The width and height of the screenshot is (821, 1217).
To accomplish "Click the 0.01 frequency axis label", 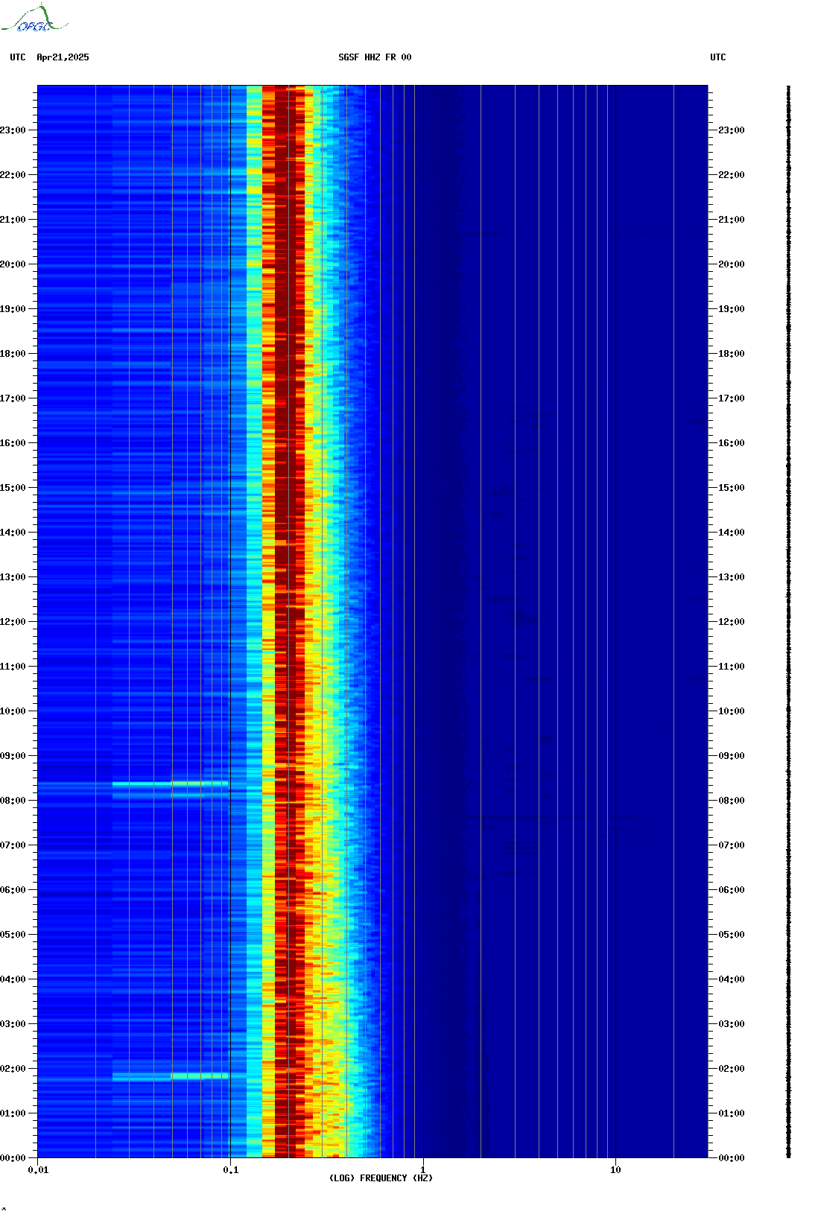I will click(38, 1170).
